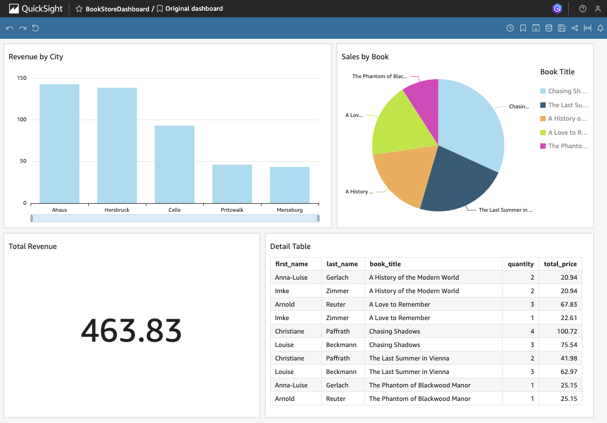
Task: Save the dashboard with the save icon
Action: (561, 27)
